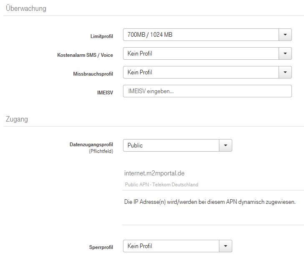Expand the Sperrprofil 'Kein Profil' combo box
Screen dimensions: 304x264
[171, 246]
